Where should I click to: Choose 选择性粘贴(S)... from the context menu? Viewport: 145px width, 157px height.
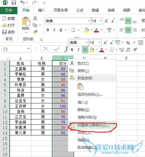tap(92, 94)
